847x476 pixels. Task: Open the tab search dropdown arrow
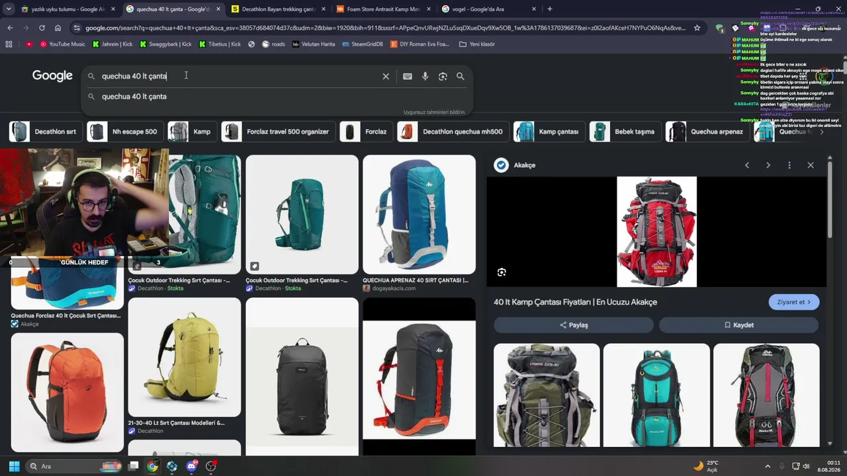(x=9, y=9)
